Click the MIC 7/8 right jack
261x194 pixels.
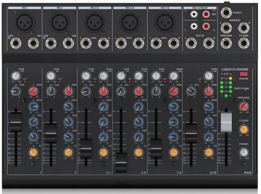(x=174, y=43)
